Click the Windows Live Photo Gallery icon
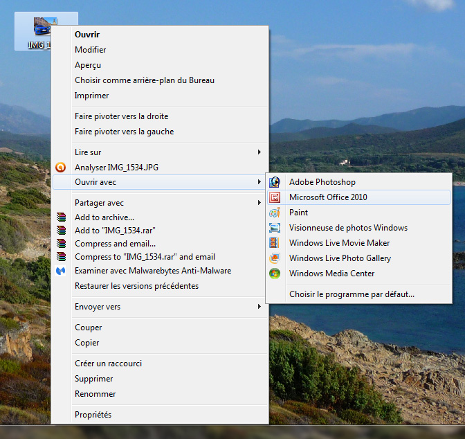Screen dimensions: 465x439 coord(275,258)
